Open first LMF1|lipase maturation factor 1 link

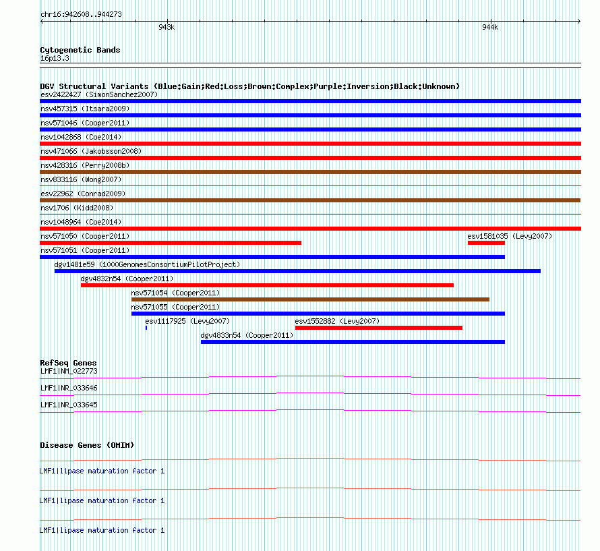[102, 471]
